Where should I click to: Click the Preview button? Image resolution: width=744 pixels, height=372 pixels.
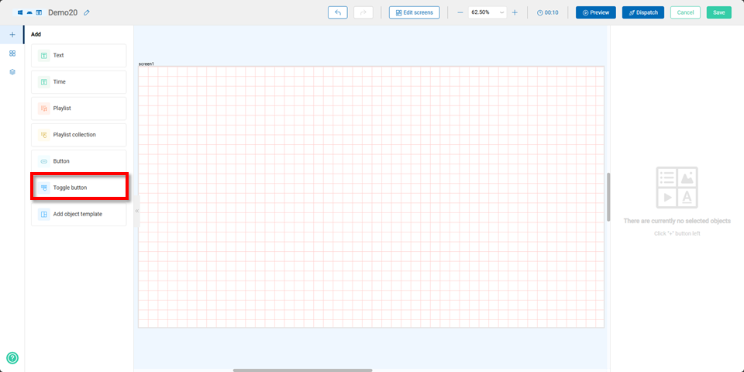595,12
